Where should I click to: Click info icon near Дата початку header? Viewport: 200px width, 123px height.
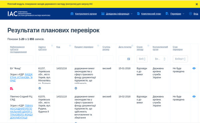point(132,46)
